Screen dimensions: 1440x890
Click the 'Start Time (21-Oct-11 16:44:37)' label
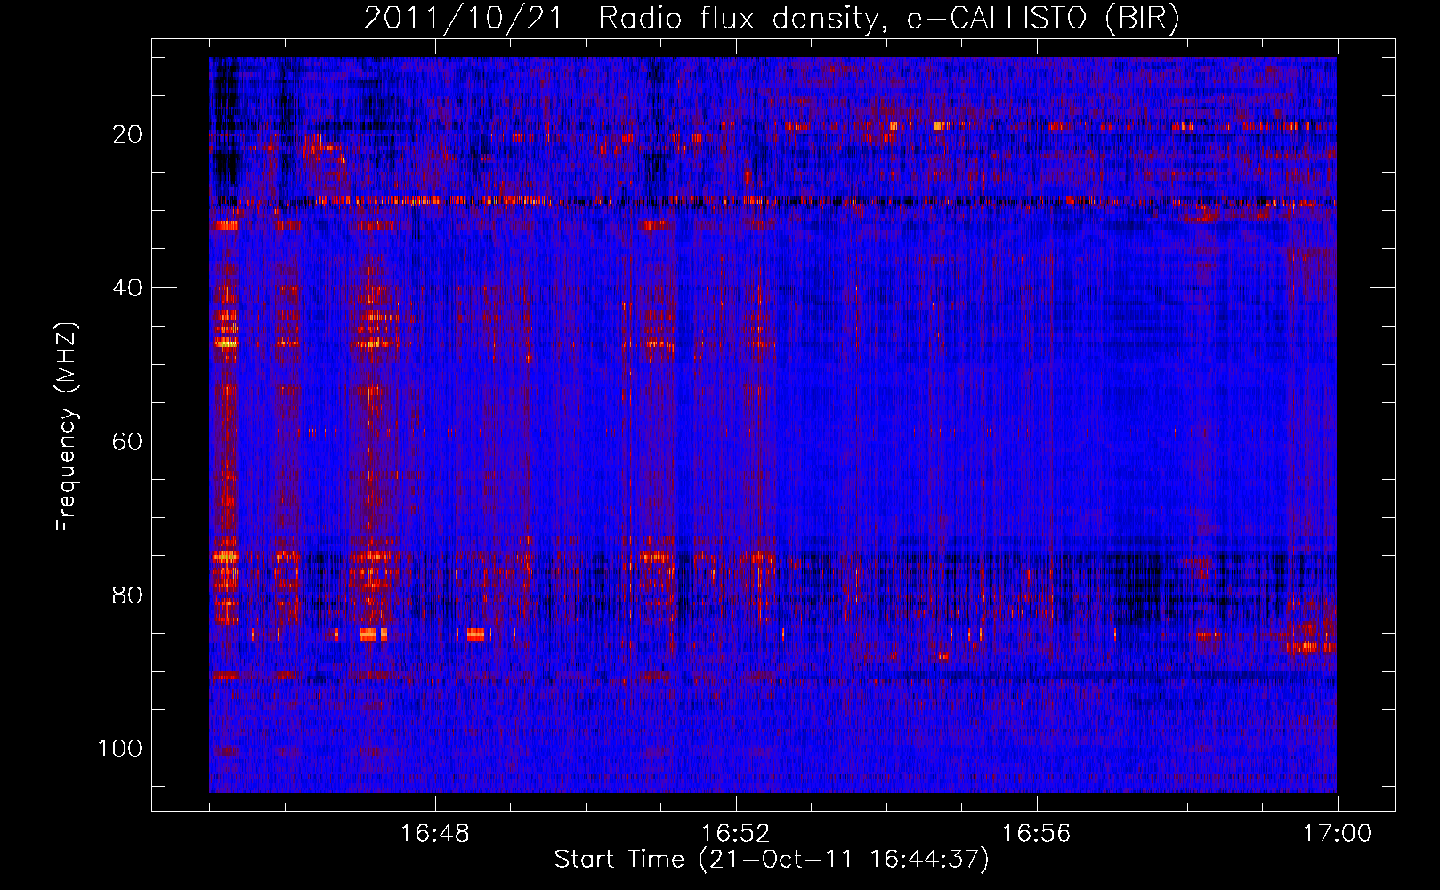(772, 860)
